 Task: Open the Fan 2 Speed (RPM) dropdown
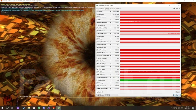pyautogui.click(x=111, y=33)
